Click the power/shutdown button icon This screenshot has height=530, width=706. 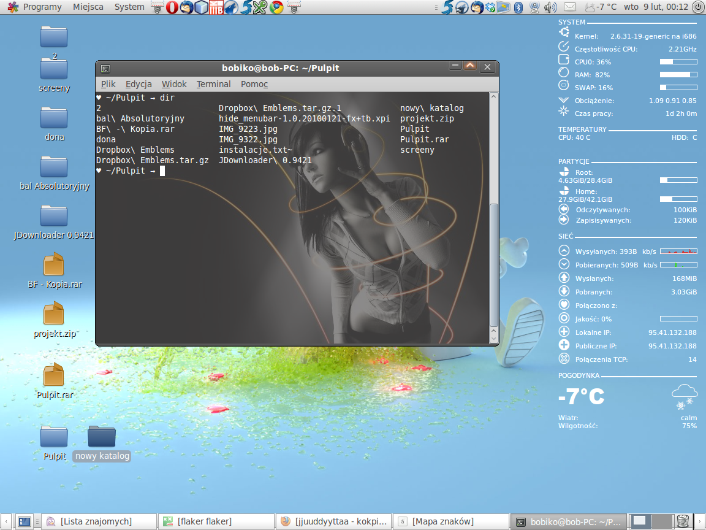pyautogui.click(x=697, y=7)
